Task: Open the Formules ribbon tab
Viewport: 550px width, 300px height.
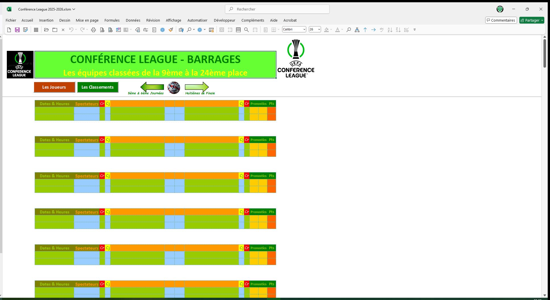Action: 112,20
